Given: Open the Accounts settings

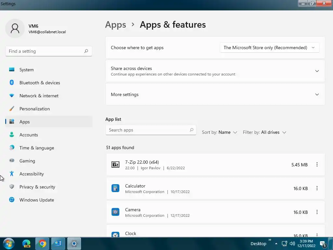Looking at the screenshot, I should [49, 135].
